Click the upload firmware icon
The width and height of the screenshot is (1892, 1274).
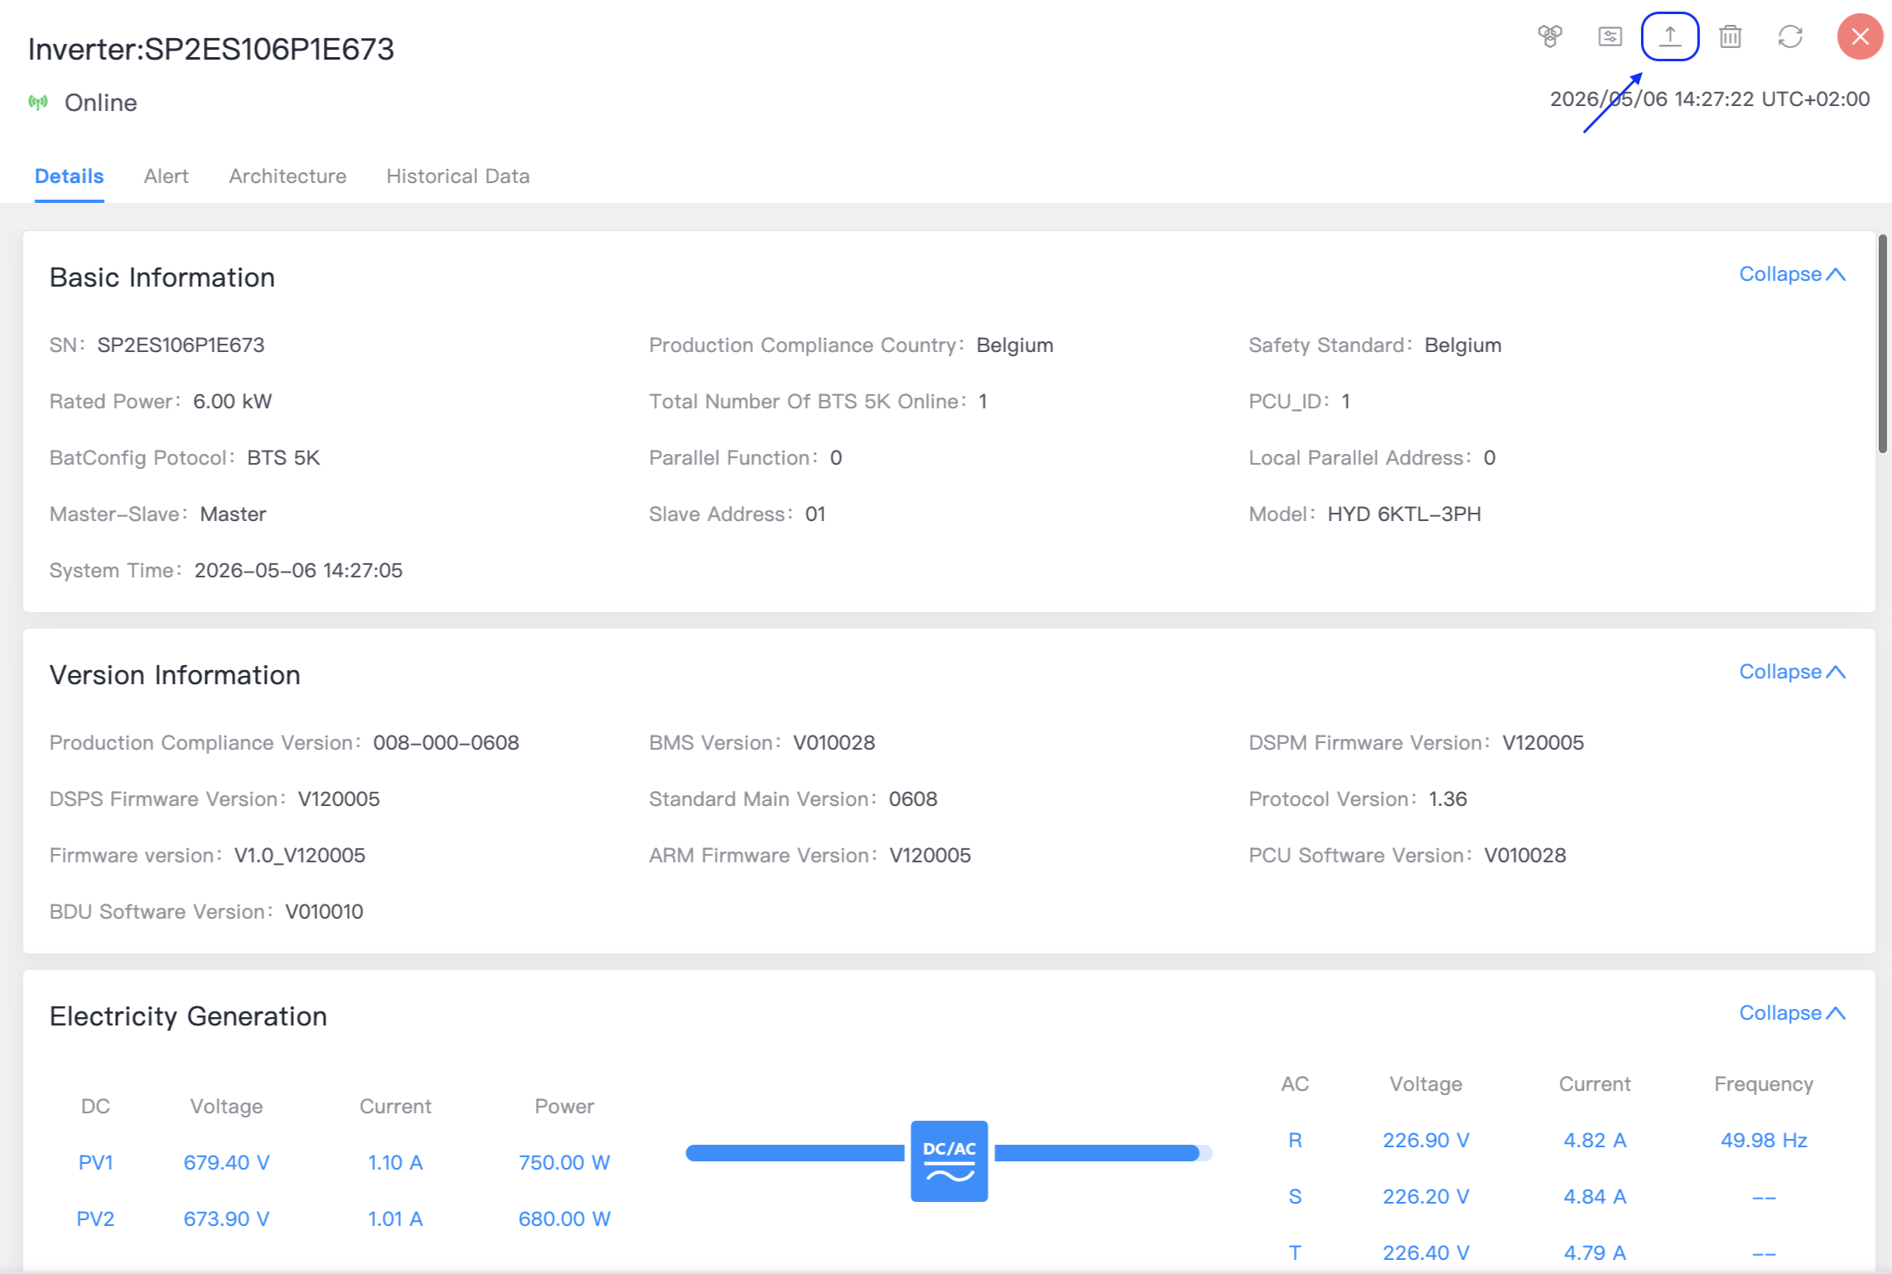[x=1670, y=36]
